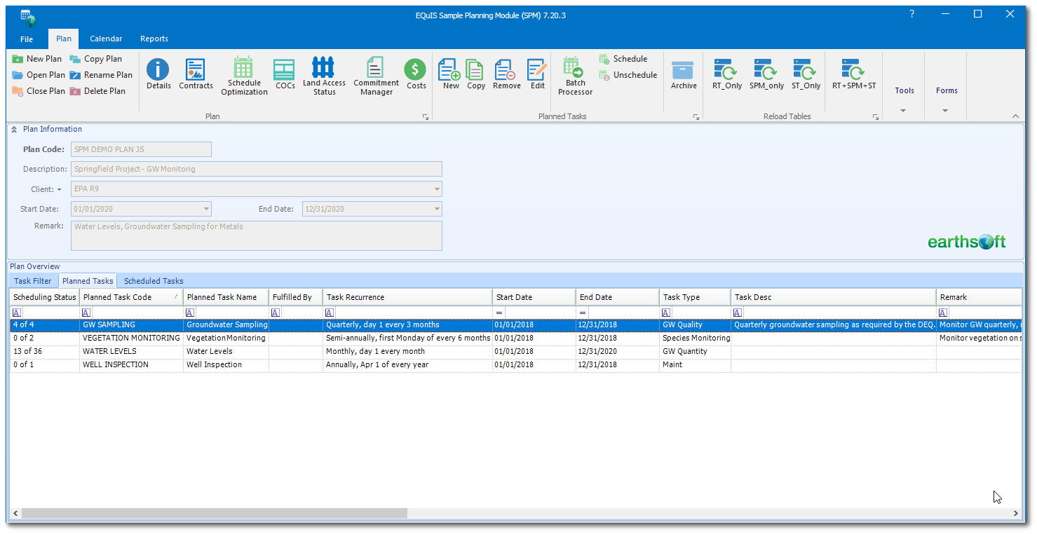Open the COCs tool

coord(284,74)
